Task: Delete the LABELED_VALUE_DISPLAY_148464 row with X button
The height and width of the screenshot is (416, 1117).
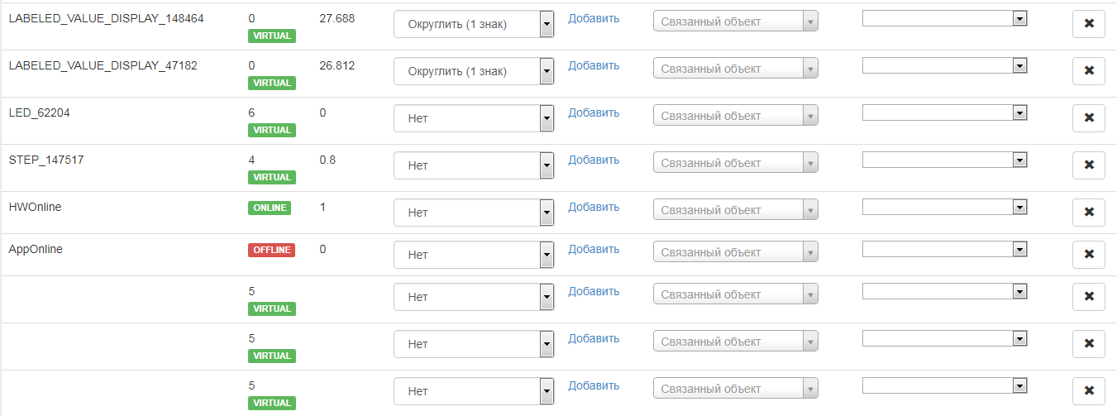Action: (1088, 24)
